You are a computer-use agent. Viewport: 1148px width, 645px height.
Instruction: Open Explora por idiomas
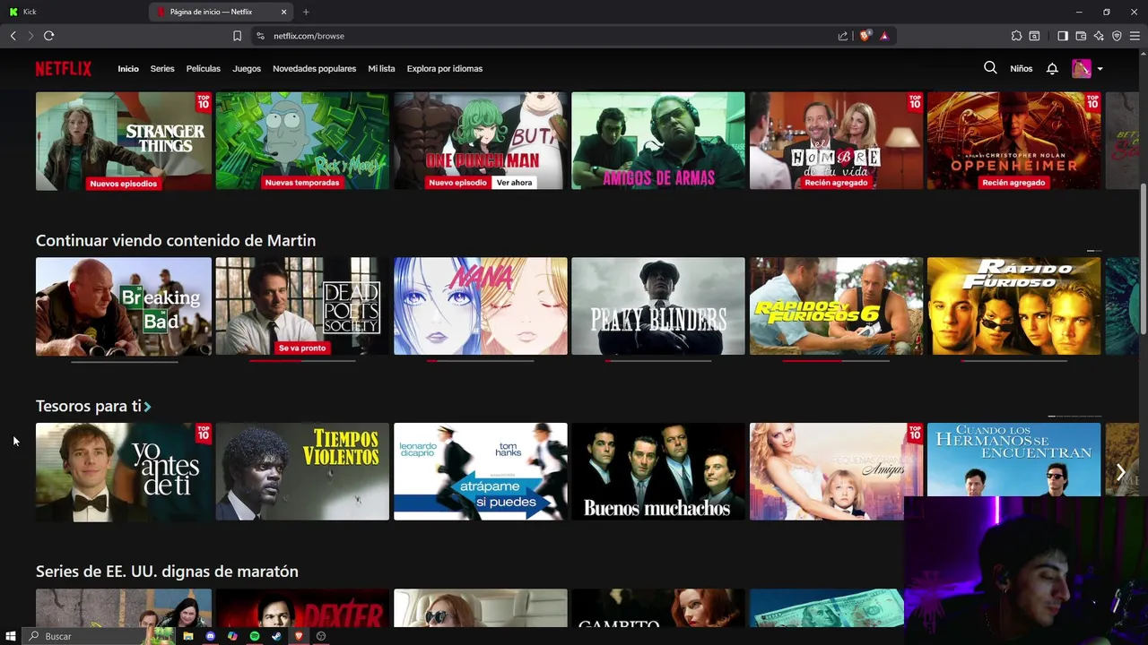tap(445, 69)
